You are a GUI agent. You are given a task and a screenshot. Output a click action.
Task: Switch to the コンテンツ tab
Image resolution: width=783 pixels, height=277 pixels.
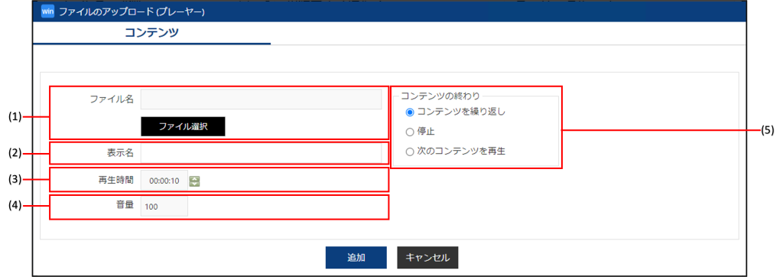151,33
